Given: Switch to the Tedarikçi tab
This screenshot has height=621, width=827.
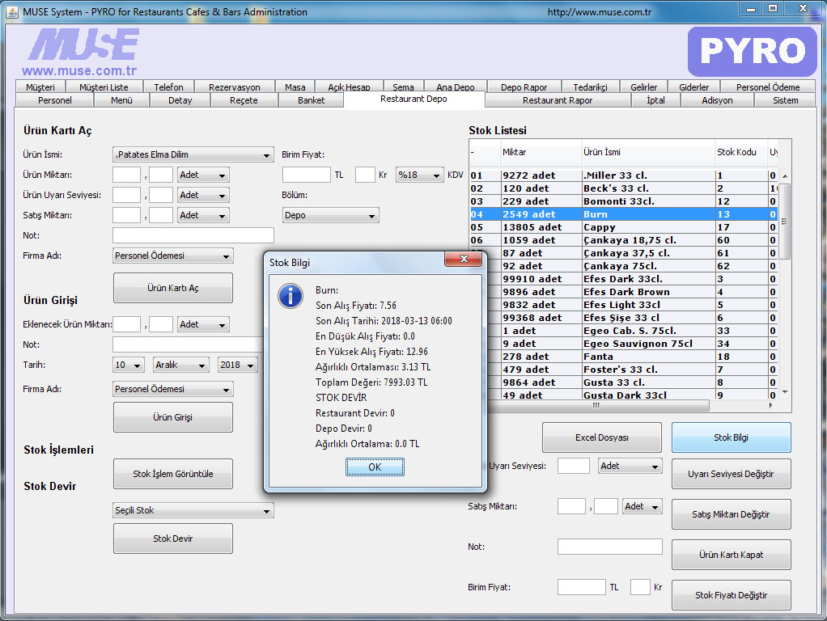Looking at the screenshot, I should coord(590,87).
